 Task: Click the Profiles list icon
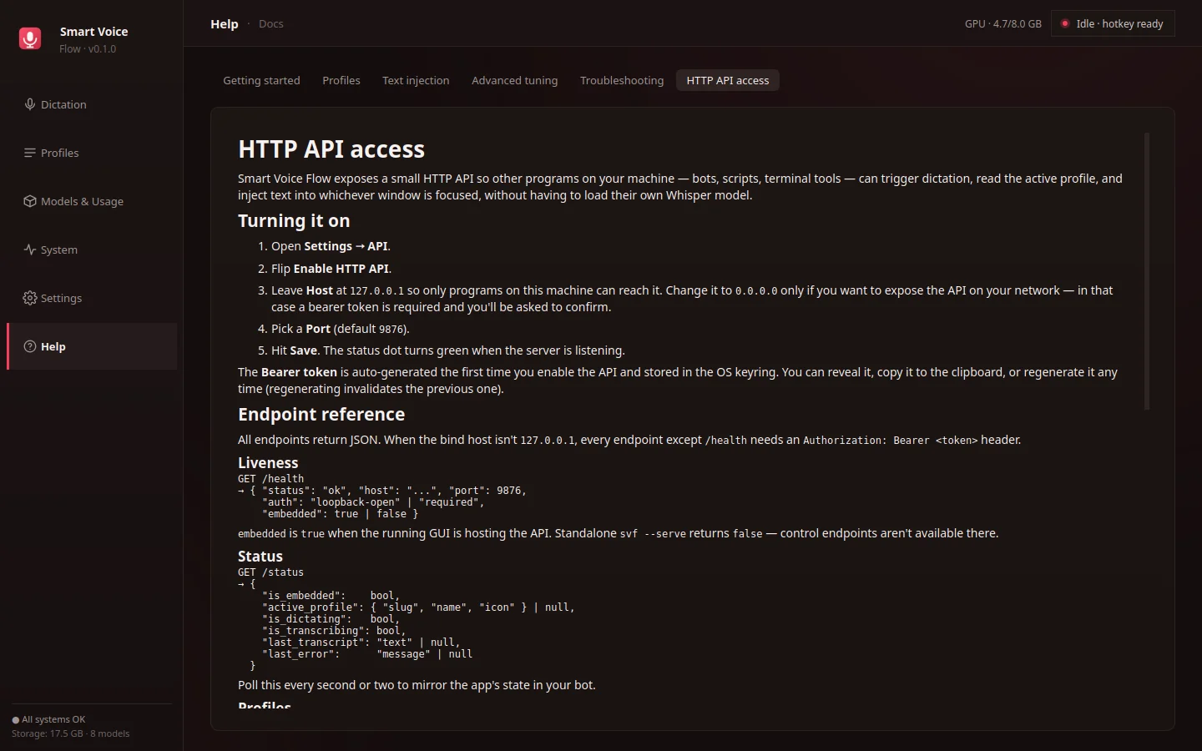click(30, 153)
